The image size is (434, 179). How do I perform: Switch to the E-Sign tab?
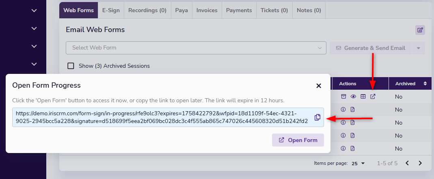point(111,10)
